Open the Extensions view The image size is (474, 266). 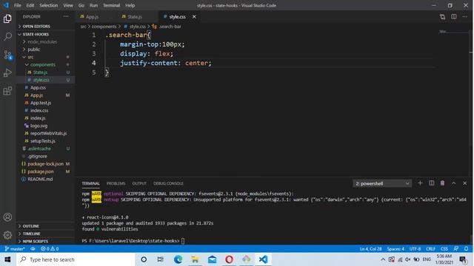pos(7,91)
